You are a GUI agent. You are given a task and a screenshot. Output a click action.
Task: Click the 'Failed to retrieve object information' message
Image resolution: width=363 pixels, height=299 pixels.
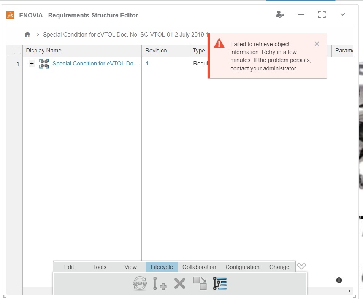point(271,56)
